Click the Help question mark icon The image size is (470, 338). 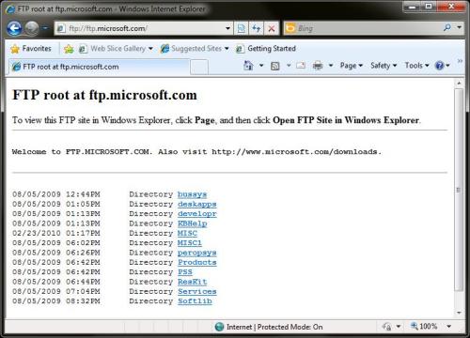coord(439,66)
